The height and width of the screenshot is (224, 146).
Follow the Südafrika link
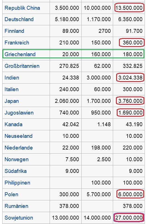point(16,171)
